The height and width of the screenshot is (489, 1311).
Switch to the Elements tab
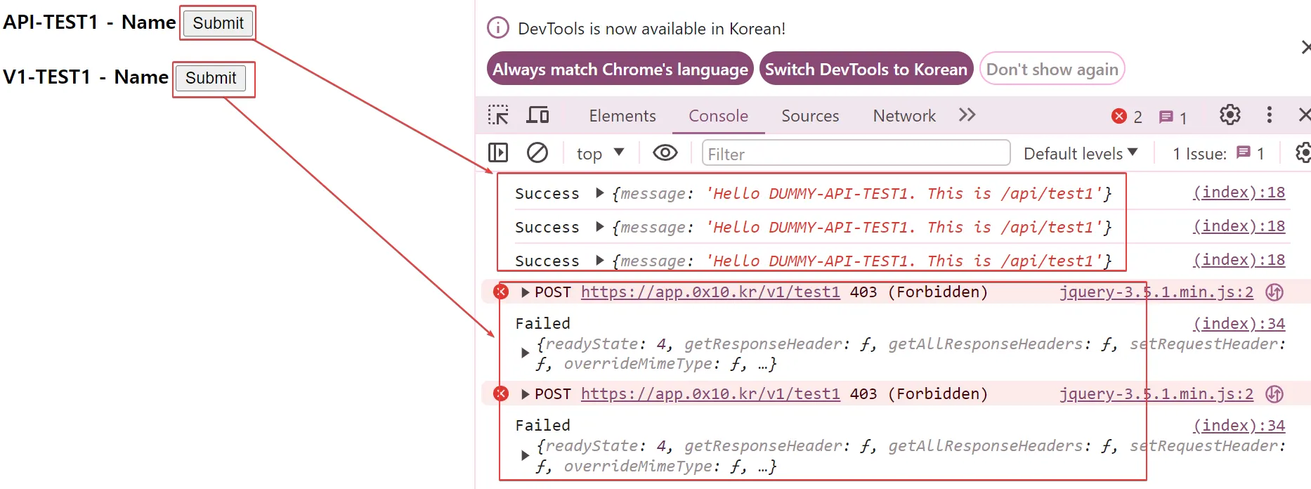[622, 116]
